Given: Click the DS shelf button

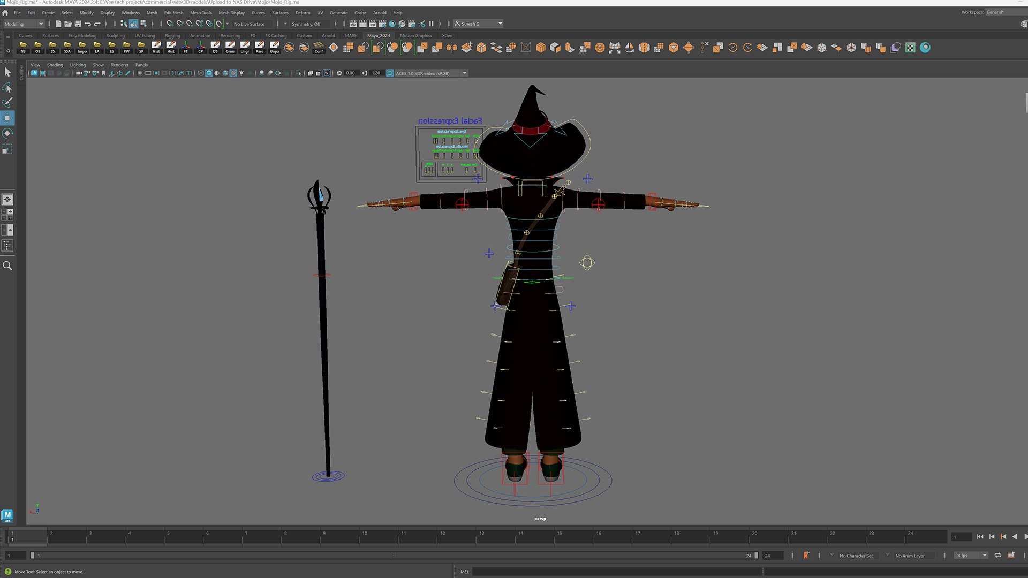Looking at the screenshot, I should tap(215, 48).
